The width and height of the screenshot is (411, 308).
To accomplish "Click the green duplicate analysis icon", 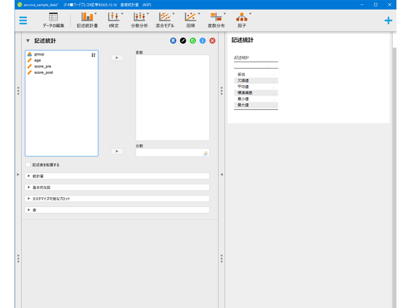I will [193, 41].
